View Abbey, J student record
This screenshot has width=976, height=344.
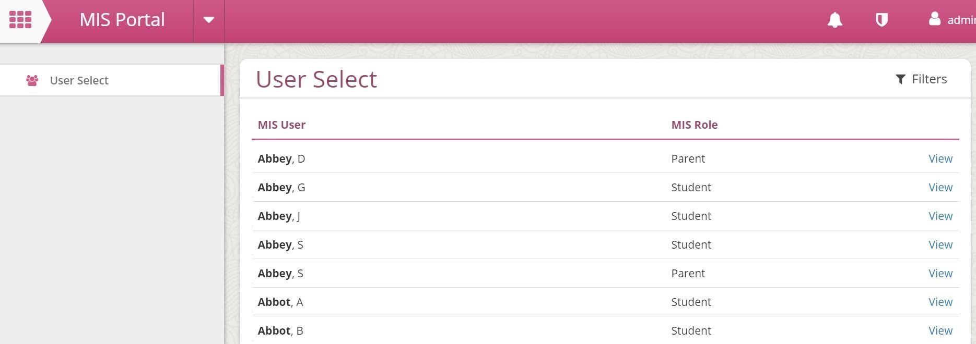coord(940,216)
